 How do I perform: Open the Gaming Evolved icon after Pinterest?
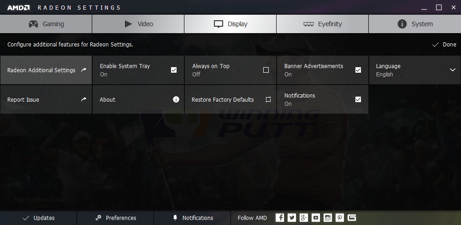point(352,218)
